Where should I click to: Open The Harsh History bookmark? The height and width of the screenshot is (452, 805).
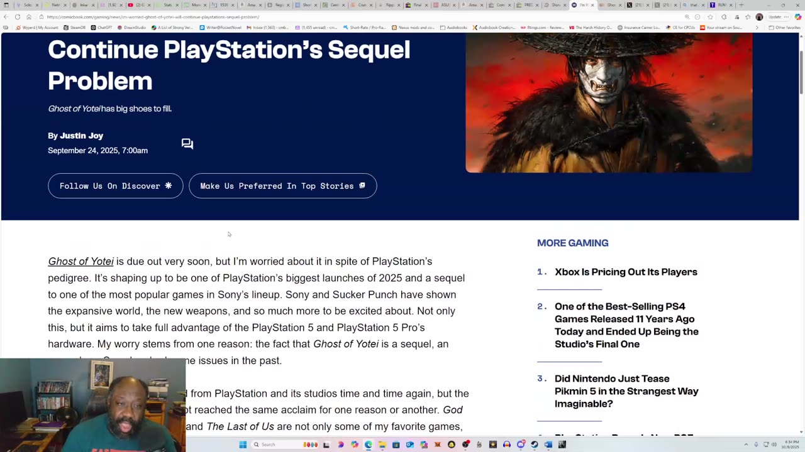[x=590, y=28]
